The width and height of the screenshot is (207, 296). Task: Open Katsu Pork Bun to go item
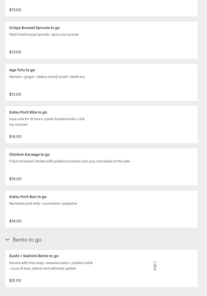point(102,209)
